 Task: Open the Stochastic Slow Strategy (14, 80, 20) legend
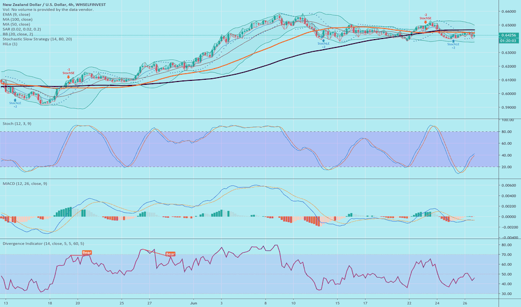[37, 39]
